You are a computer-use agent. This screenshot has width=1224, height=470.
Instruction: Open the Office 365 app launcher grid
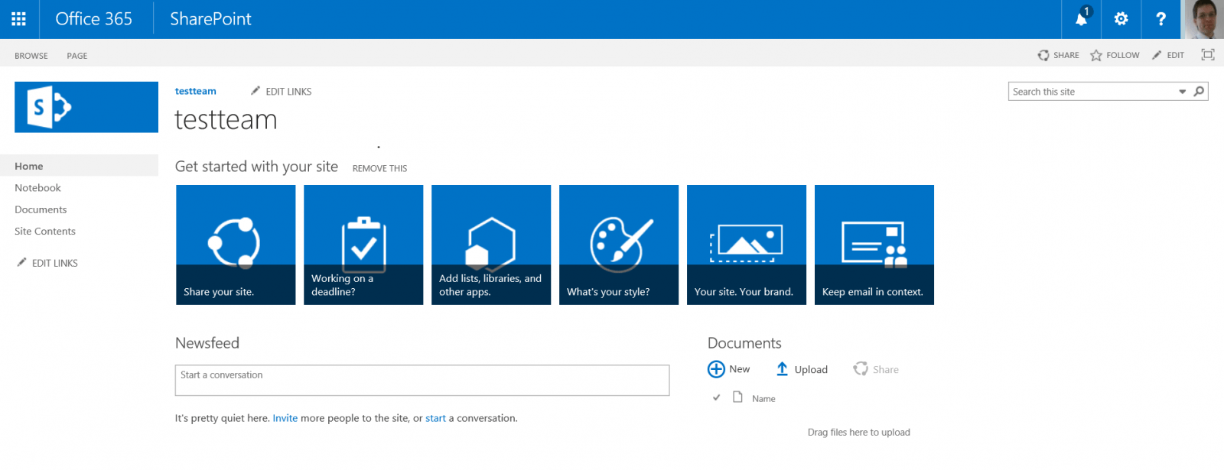point(19,19)
